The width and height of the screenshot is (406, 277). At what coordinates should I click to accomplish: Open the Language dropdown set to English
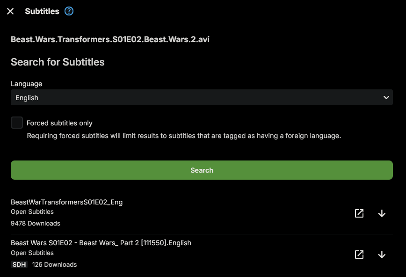pyautogui.click(x=201, y=98)
